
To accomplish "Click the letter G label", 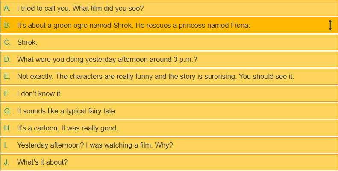I will pyautogui.click(x=7, y=111).
